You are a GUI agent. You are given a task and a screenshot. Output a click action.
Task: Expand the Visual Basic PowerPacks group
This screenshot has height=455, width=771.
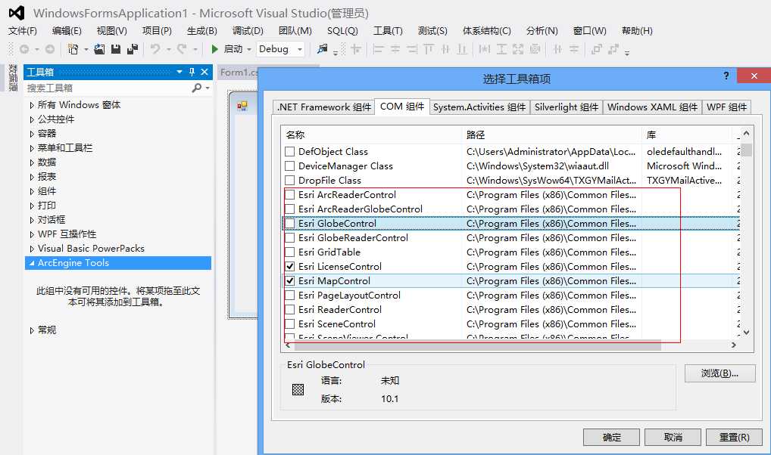tap(32, 249)
